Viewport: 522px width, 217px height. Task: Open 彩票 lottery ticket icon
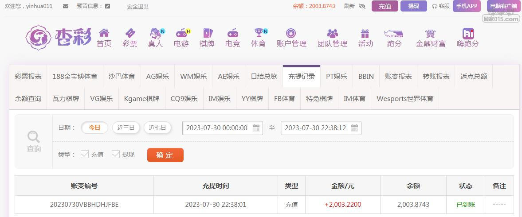(x=130, y=33)
